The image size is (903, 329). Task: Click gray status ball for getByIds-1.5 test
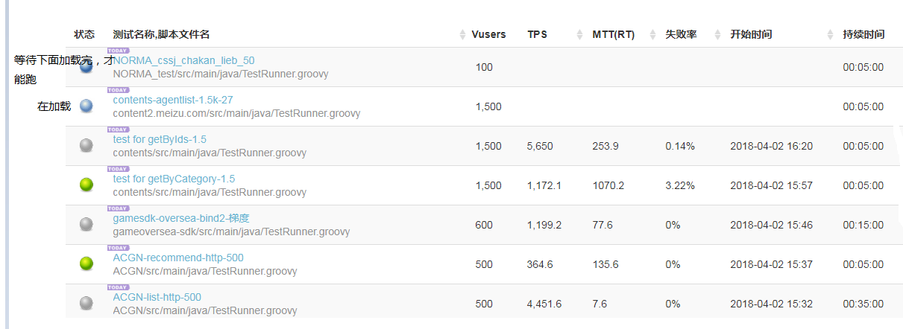pos(86,146)
